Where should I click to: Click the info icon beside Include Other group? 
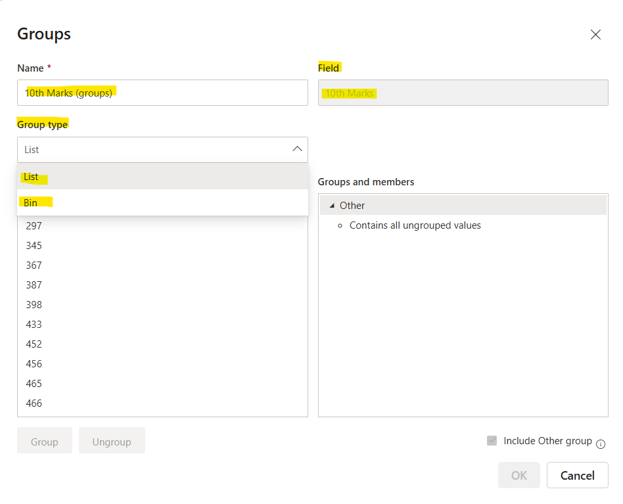[x=601, y=444]
